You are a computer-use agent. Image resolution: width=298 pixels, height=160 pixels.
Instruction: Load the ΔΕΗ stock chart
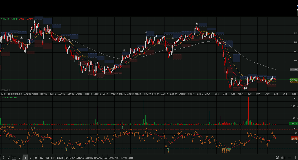(x=131, y=158)
